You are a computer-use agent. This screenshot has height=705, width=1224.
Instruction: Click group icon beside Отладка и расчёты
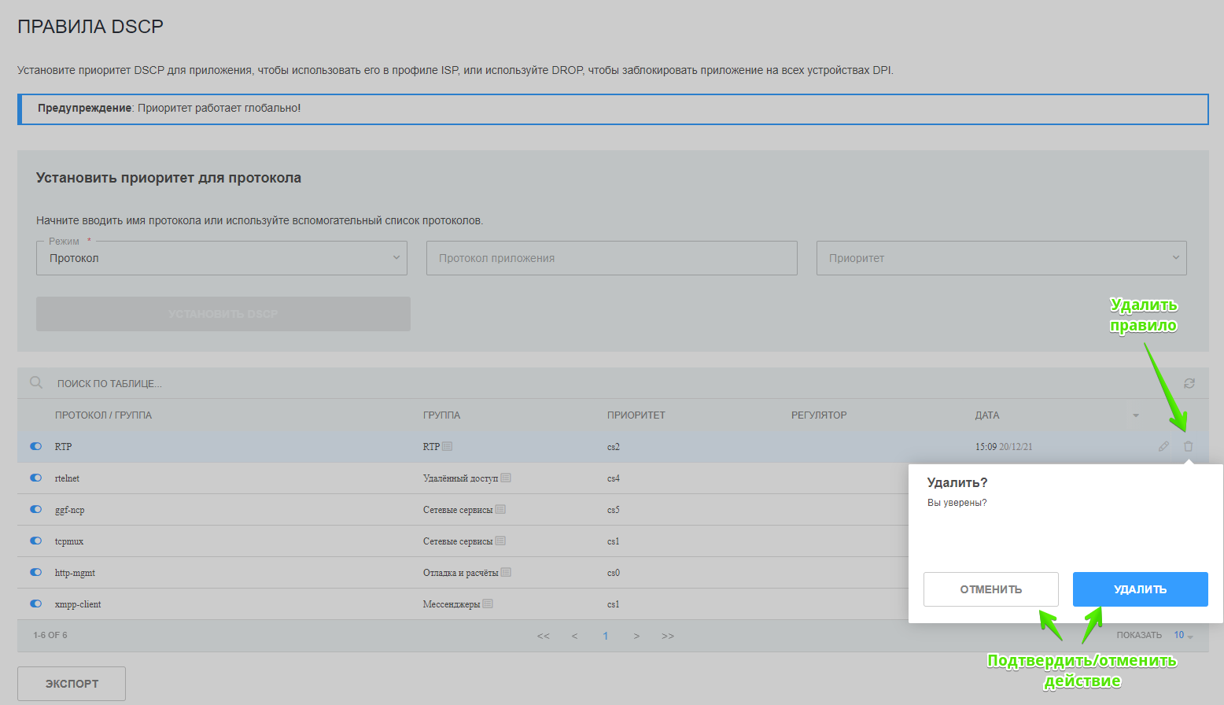tap(506, 572)
